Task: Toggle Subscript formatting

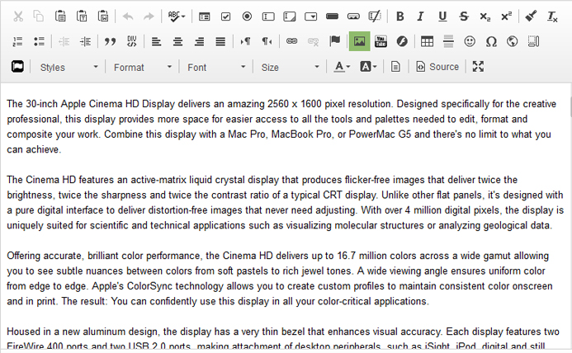Action: pyautogui.click(x=485, y=16)
